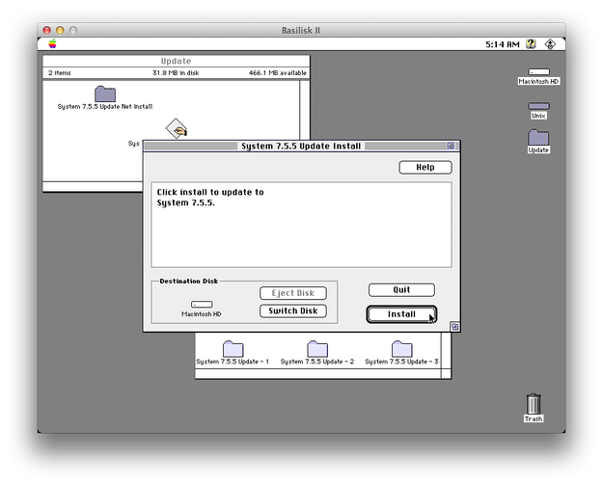The height and width of the screenshot is (485, 603).
Task: Click the 'Destination Disk' group label
Action: [189, 281]
